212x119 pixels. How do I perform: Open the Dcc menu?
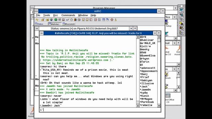click(x=55, y=15)
